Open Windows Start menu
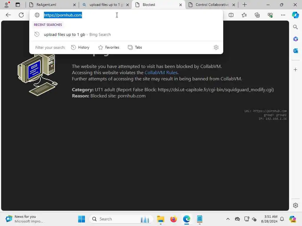The image size is (302, 226). [x=81, y=219]
